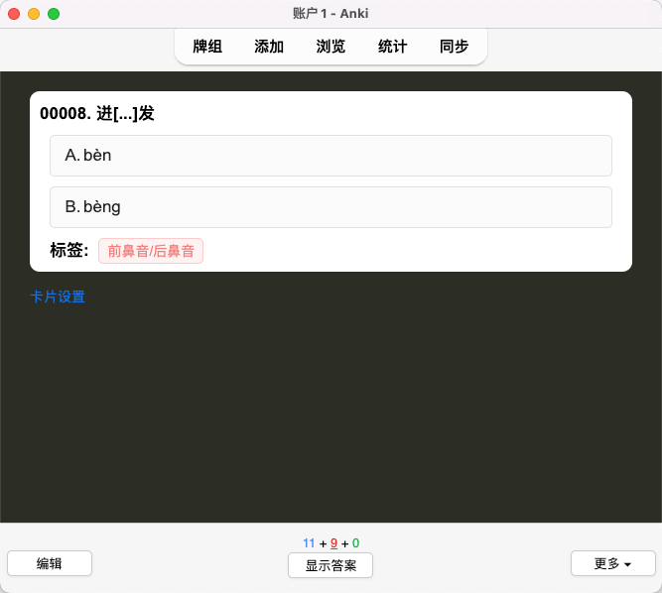Choose answer option A. bèn
This screenshot has width=662, height=593.
331,156
